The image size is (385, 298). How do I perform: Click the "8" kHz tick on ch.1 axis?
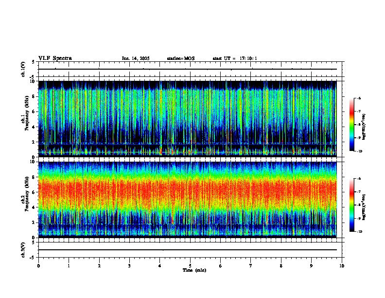tap(34, 96)
